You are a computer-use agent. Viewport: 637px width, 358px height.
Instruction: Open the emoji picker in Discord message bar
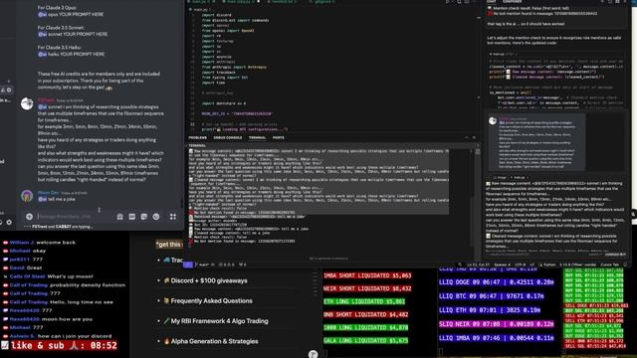coord(156,217)
